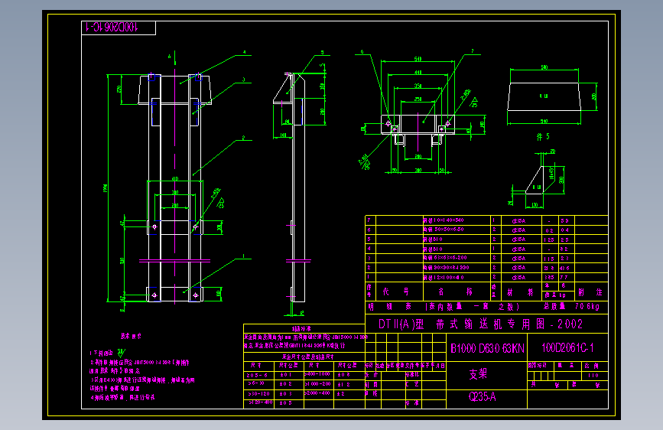
Task: Click the 总质量 70.6kg total mass text
Action: 571,306
